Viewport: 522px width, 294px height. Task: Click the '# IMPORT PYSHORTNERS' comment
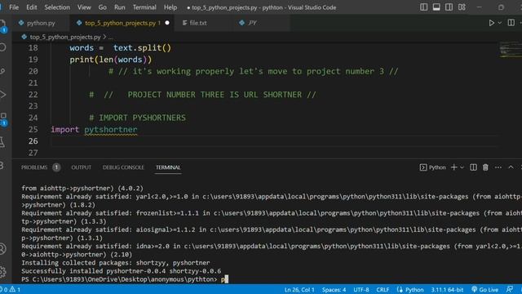(137, 118)
